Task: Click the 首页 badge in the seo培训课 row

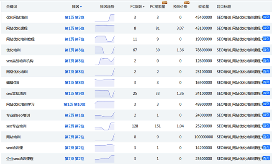Action: (266, 147)
